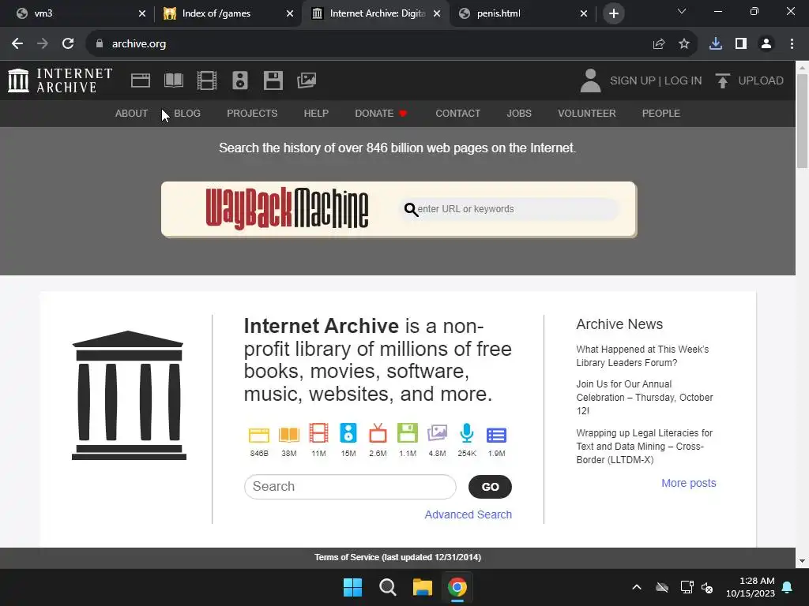This screenshot has height=606, width=809.
Task: Open the list icon labeled 1.9M
Action: point(496,436)
